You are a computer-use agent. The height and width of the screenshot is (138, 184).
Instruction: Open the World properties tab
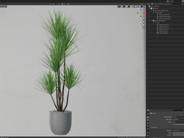point(148,129)
